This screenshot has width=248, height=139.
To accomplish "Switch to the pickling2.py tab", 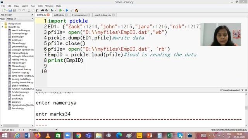I will 59,15.
